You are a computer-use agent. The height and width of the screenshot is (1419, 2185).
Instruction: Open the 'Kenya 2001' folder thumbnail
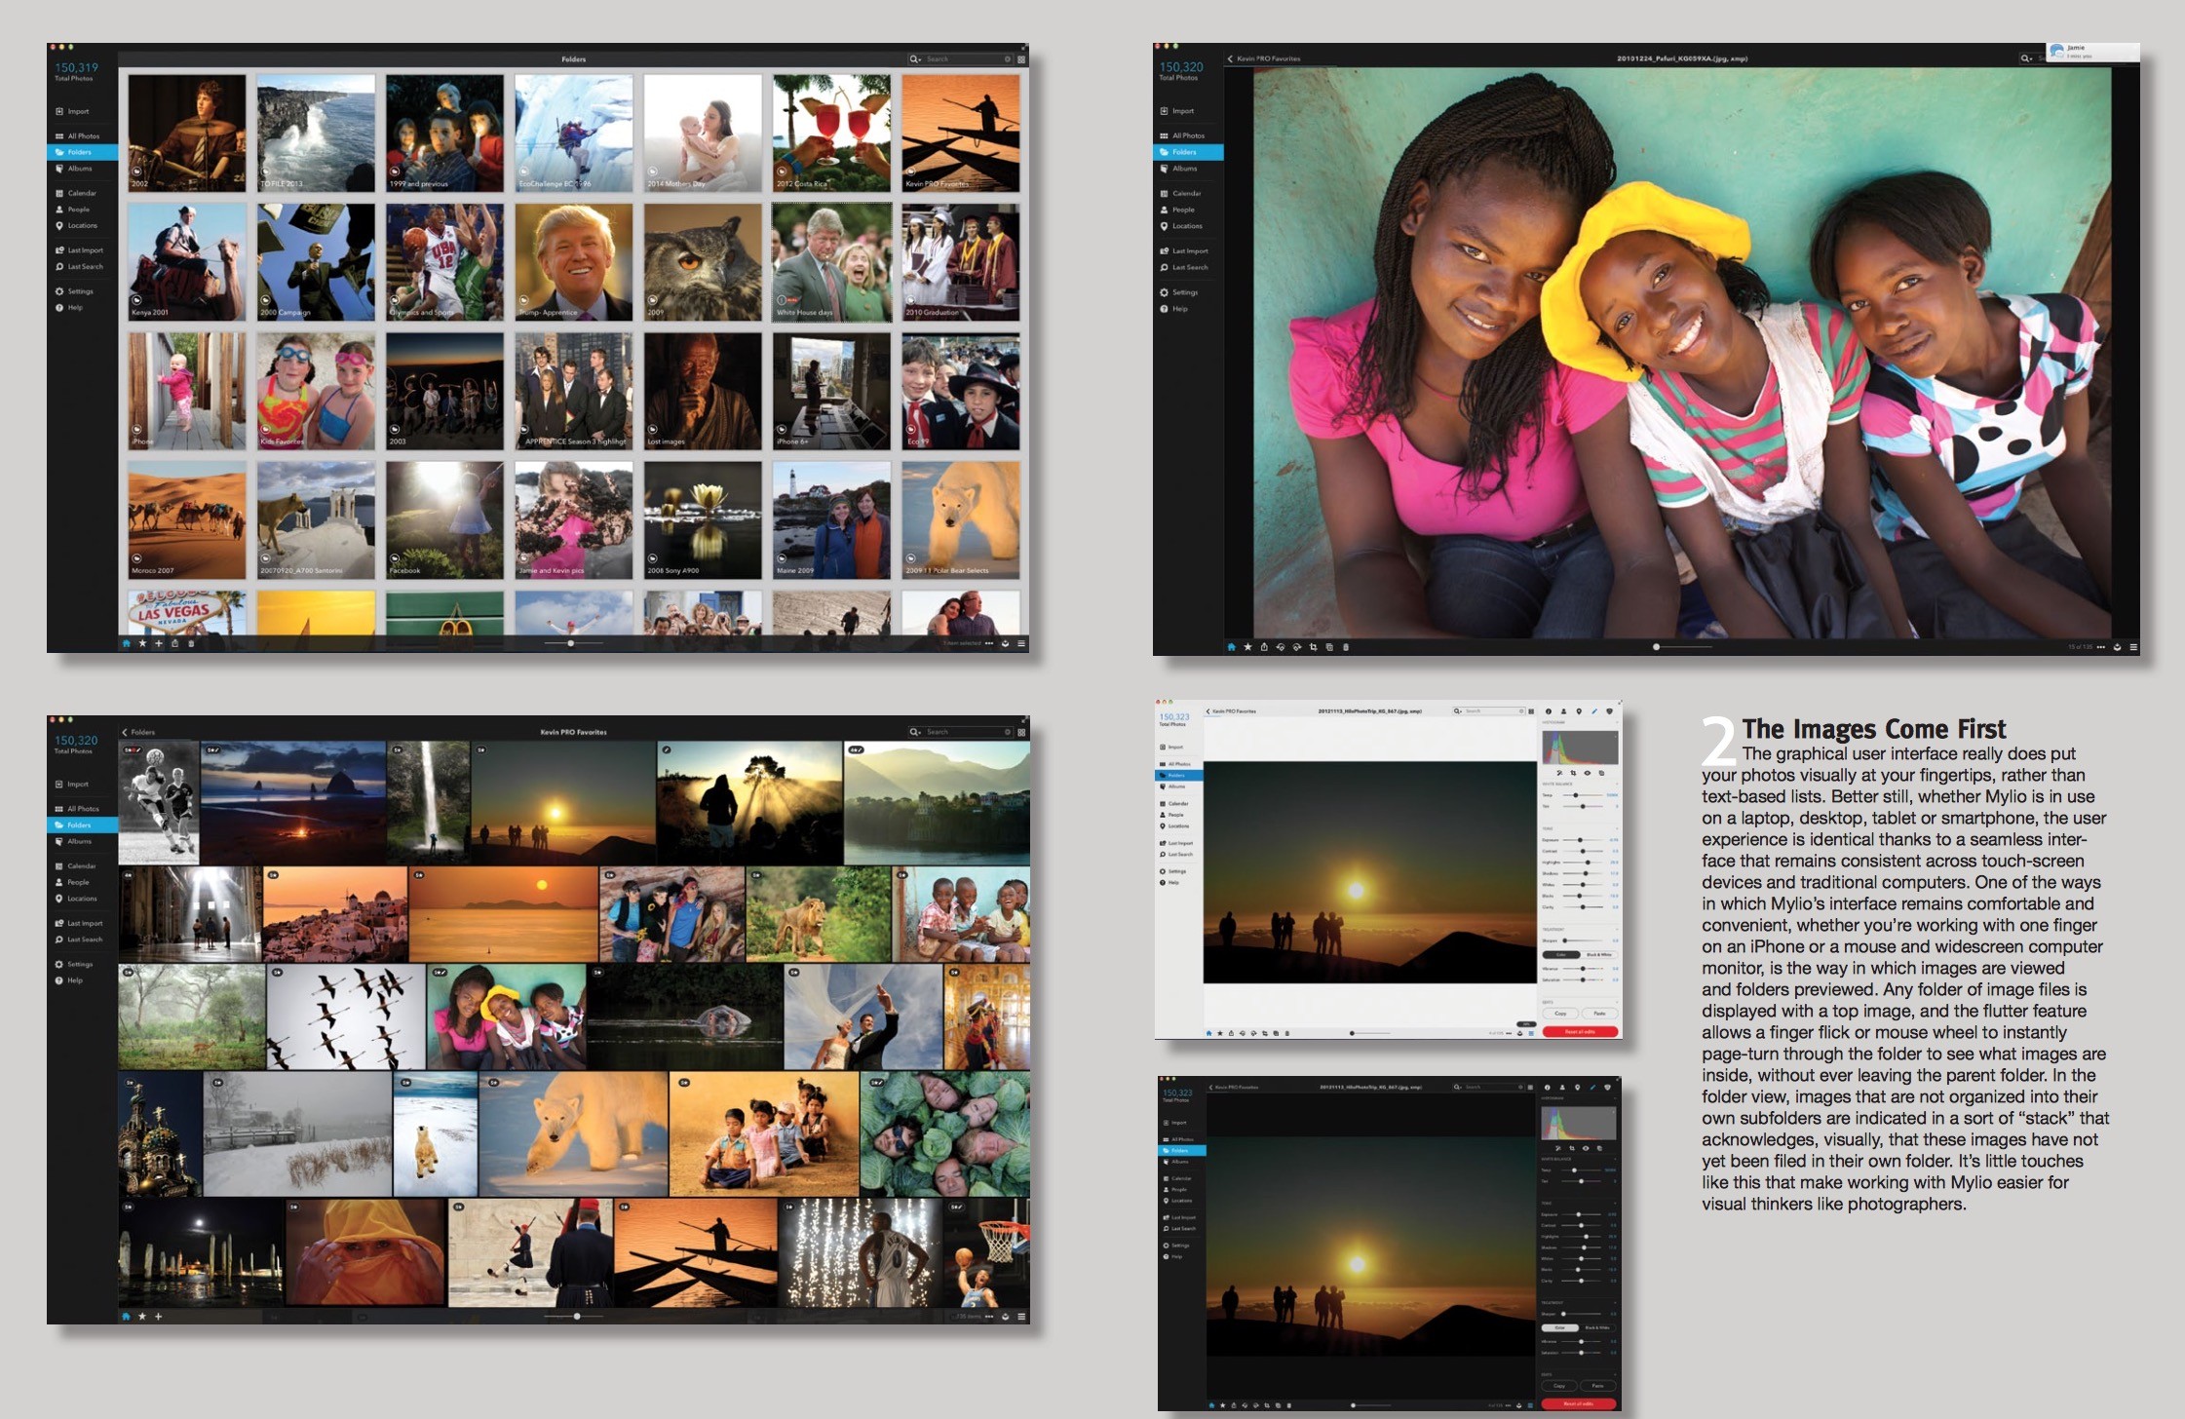click(187, 262)
